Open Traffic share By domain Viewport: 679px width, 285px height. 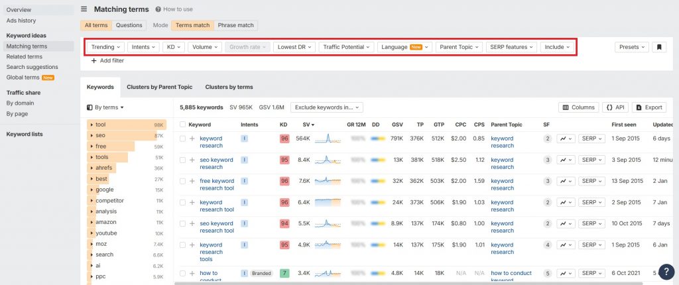tap(39, 103)
